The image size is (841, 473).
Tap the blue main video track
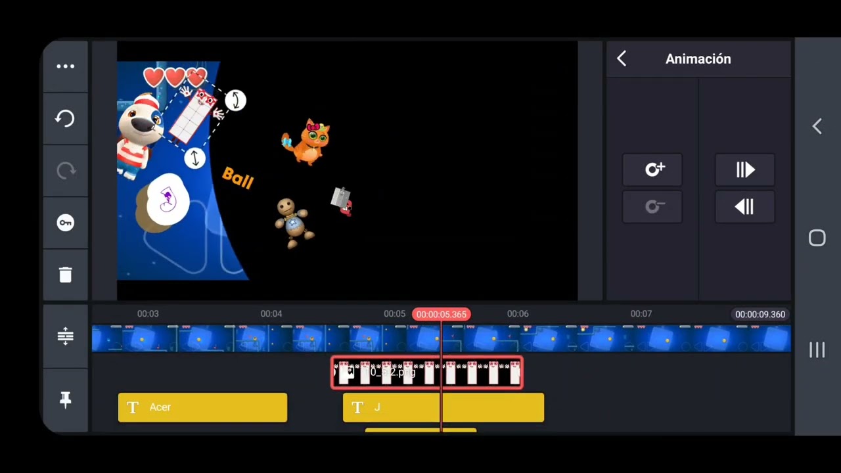click(441, 338)
